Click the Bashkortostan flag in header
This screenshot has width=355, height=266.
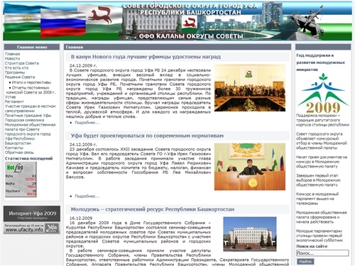pos(22,17)
